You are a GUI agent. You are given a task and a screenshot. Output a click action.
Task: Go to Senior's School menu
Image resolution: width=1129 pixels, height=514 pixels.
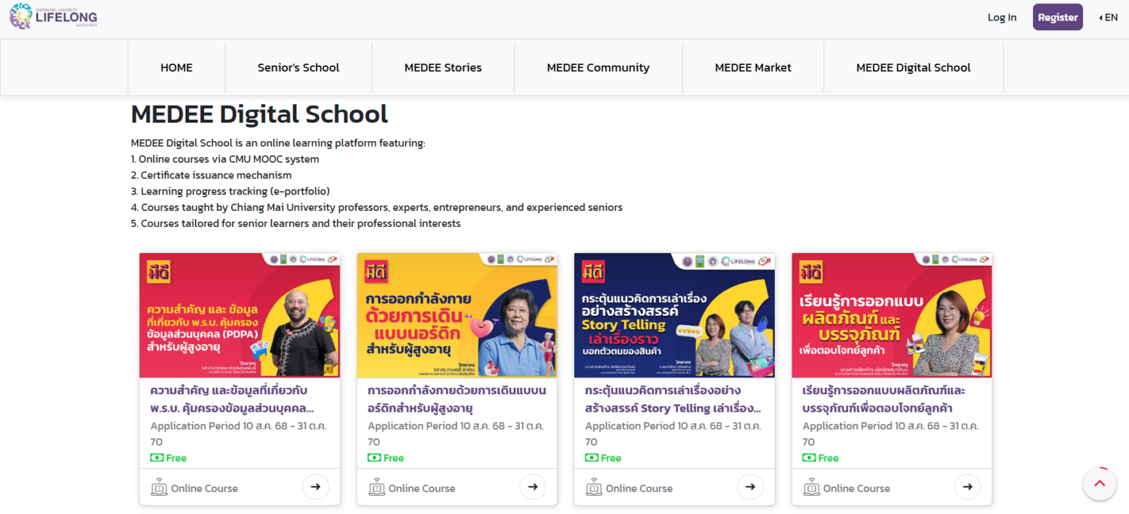click(298, 68)
